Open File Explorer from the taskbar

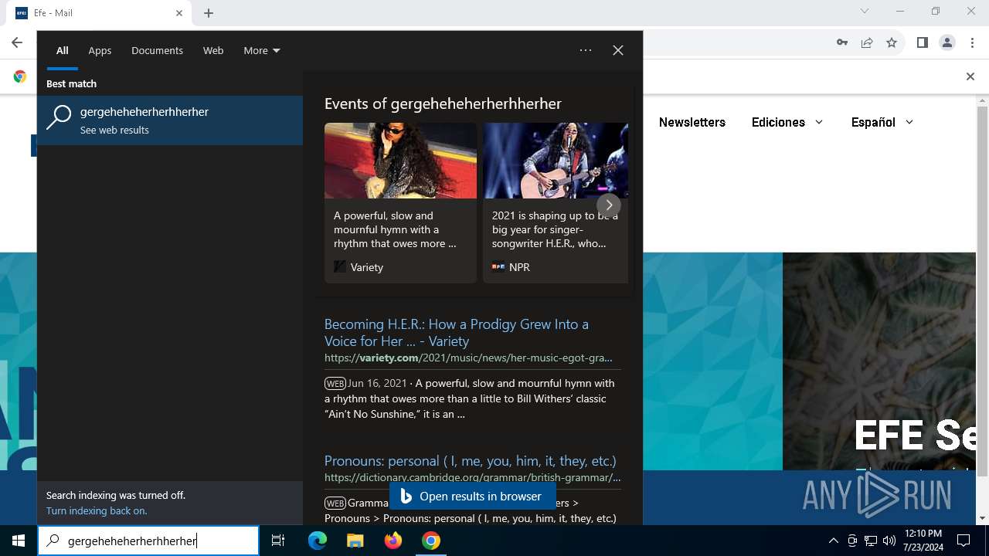click(x=355, y=541)
